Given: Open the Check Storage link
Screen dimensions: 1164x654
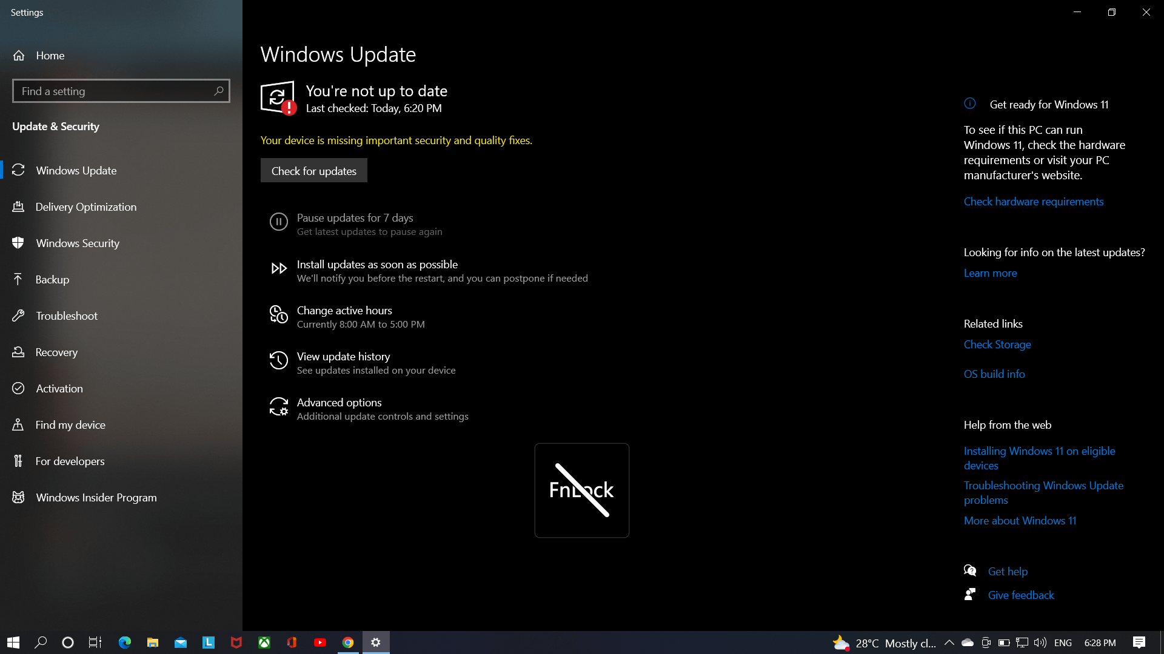Looking at the screenshot, I should click(997, 345).
